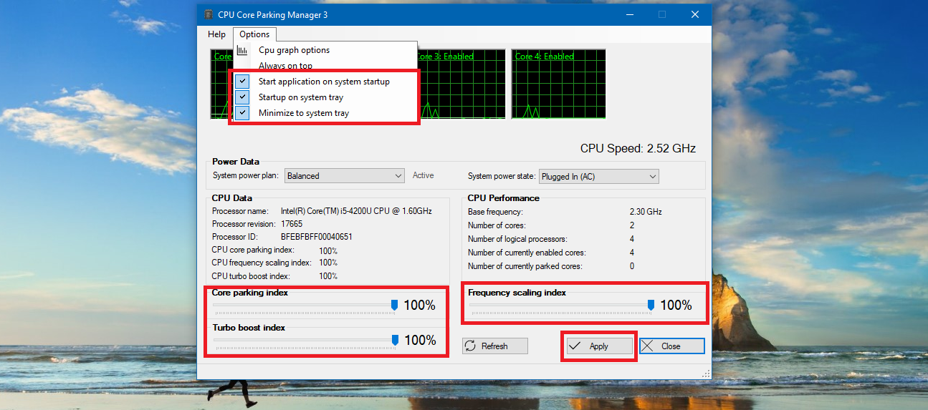Screen dimensions: 928x410
Task: Click the Core 4 usage graph
Action: [558, 84]
